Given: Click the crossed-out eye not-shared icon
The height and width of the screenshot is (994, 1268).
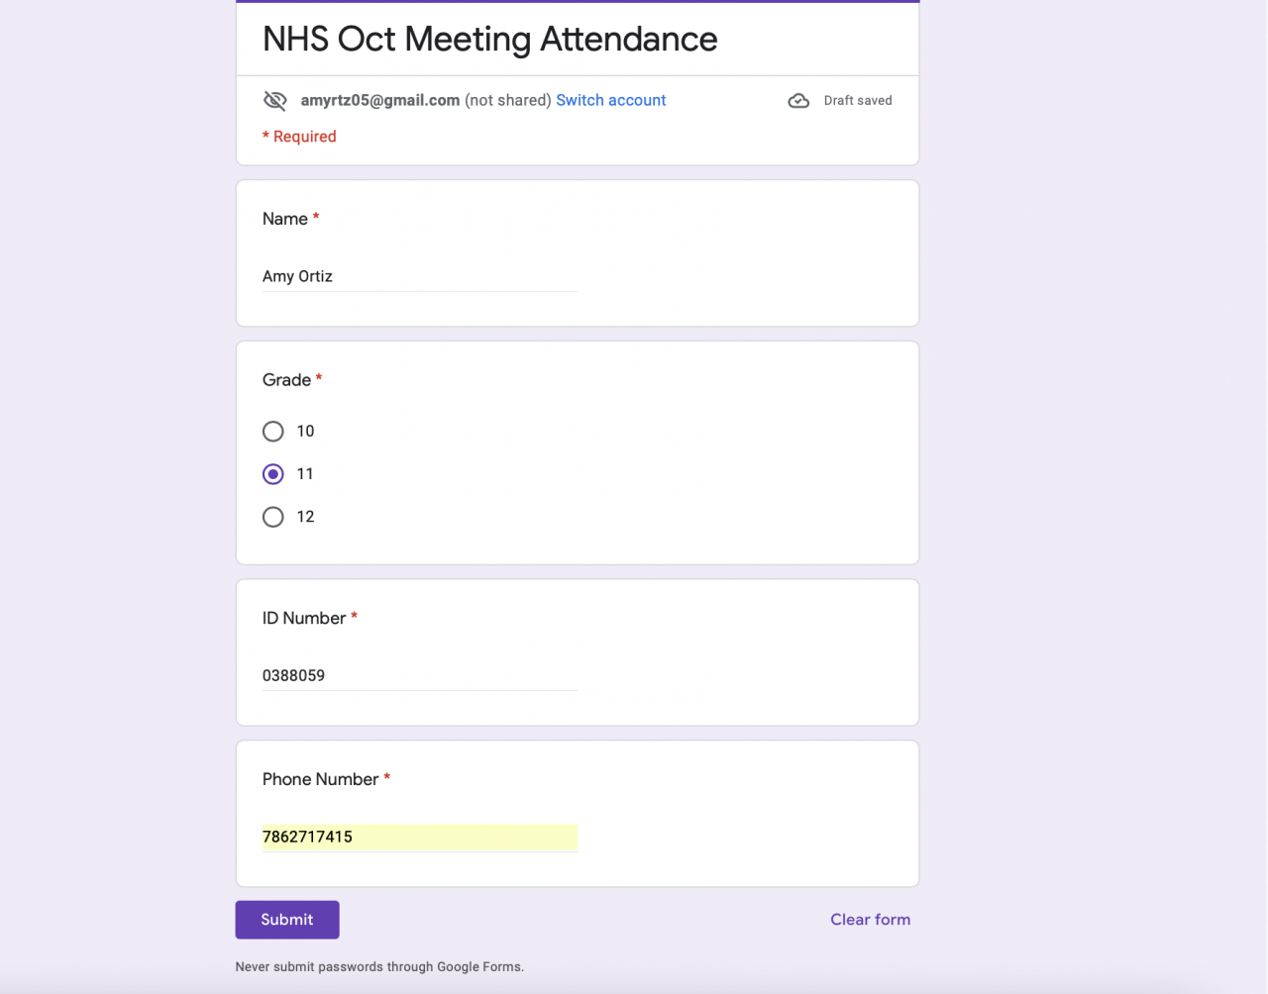Looking at the screenshot, I should tap(274, 100).
